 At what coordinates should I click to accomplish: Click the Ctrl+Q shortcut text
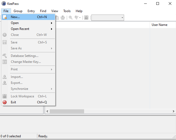point(42,102)
